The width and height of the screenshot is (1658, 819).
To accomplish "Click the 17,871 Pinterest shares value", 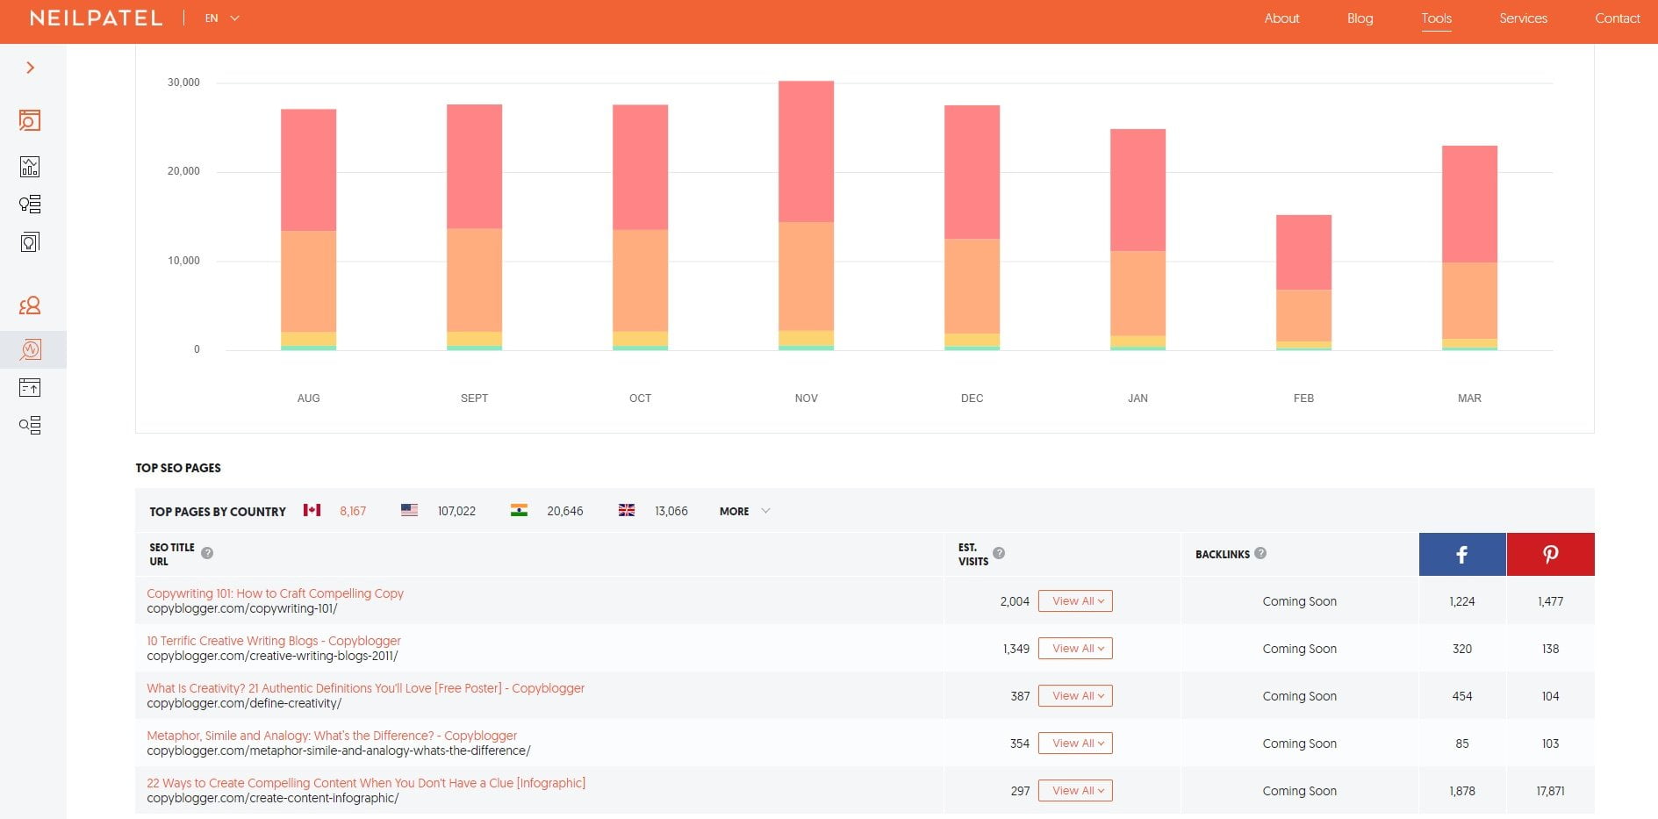I will click(x=1550, y=791).
